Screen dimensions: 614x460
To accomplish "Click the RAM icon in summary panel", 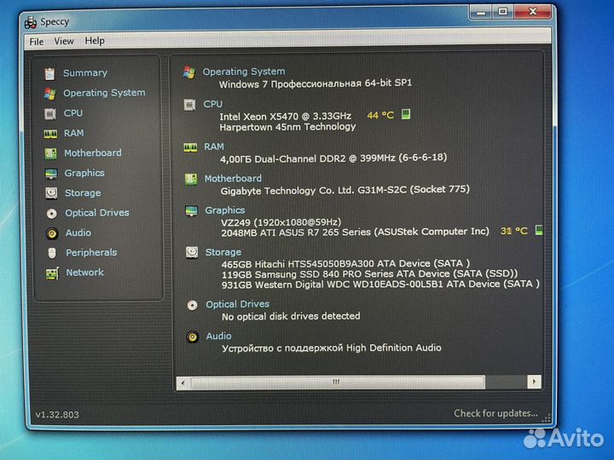I will pos(191,147).
